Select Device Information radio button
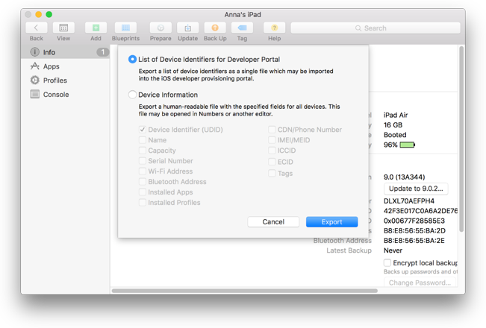This screenshot has height=328, width=486. pyautogui.click(x=132, y=95)
